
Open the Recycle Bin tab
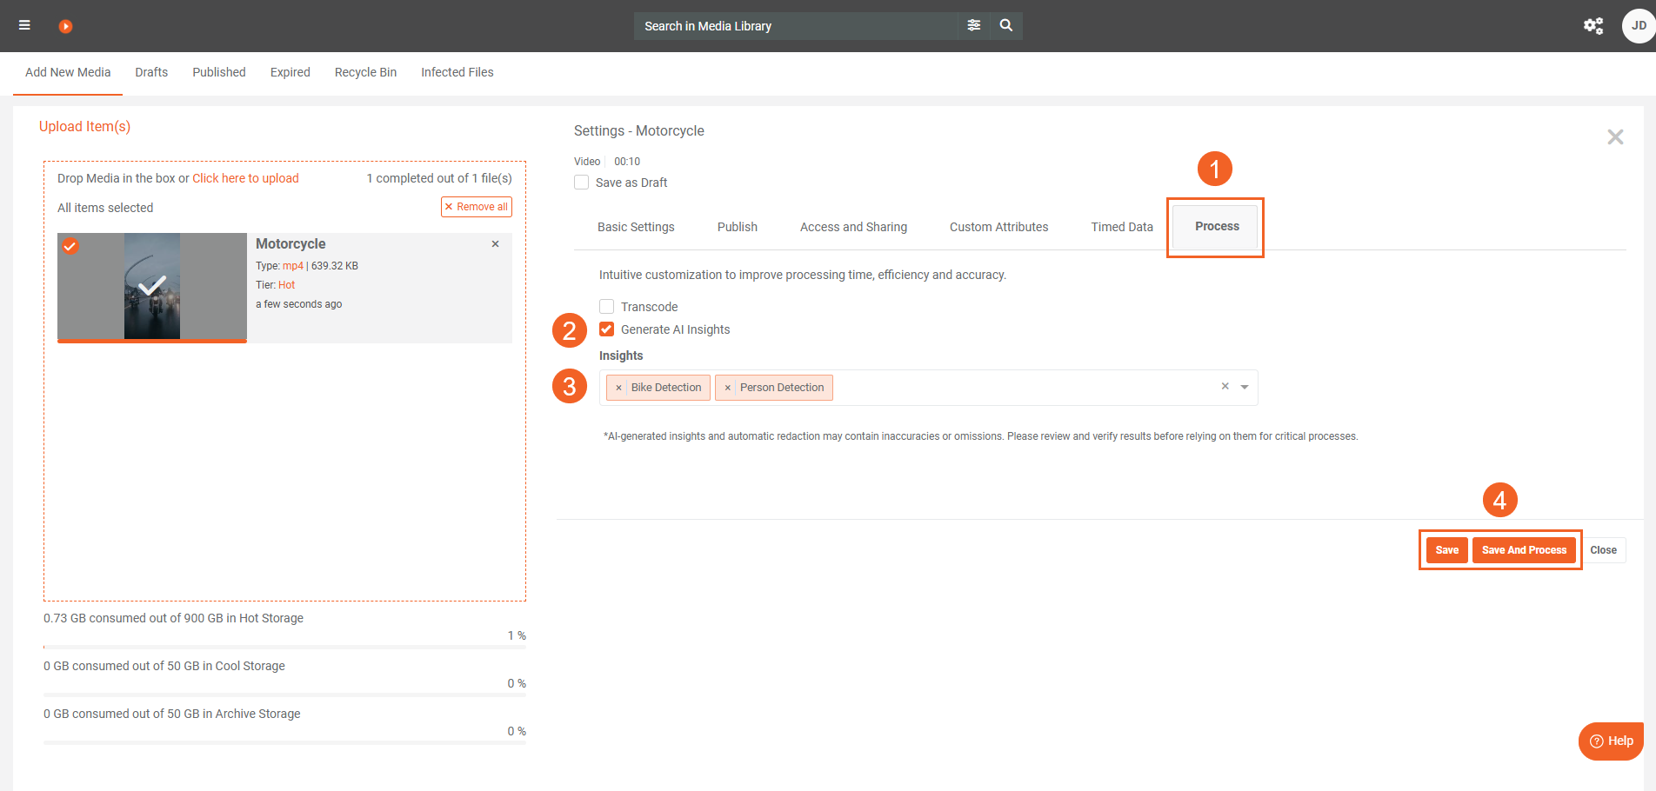(365, 72)
